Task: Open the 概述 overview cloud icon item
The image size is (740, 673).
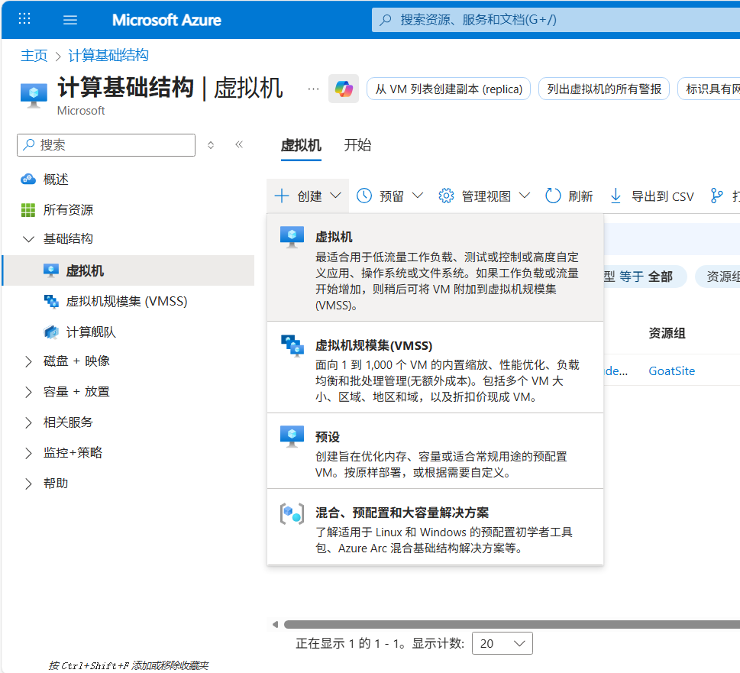Action: [28, 180]
